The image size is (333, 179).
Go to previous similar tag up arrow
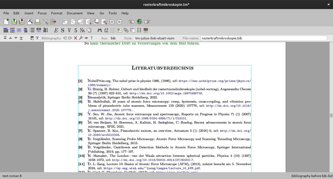pyautogui.click(x=11, y=38)
